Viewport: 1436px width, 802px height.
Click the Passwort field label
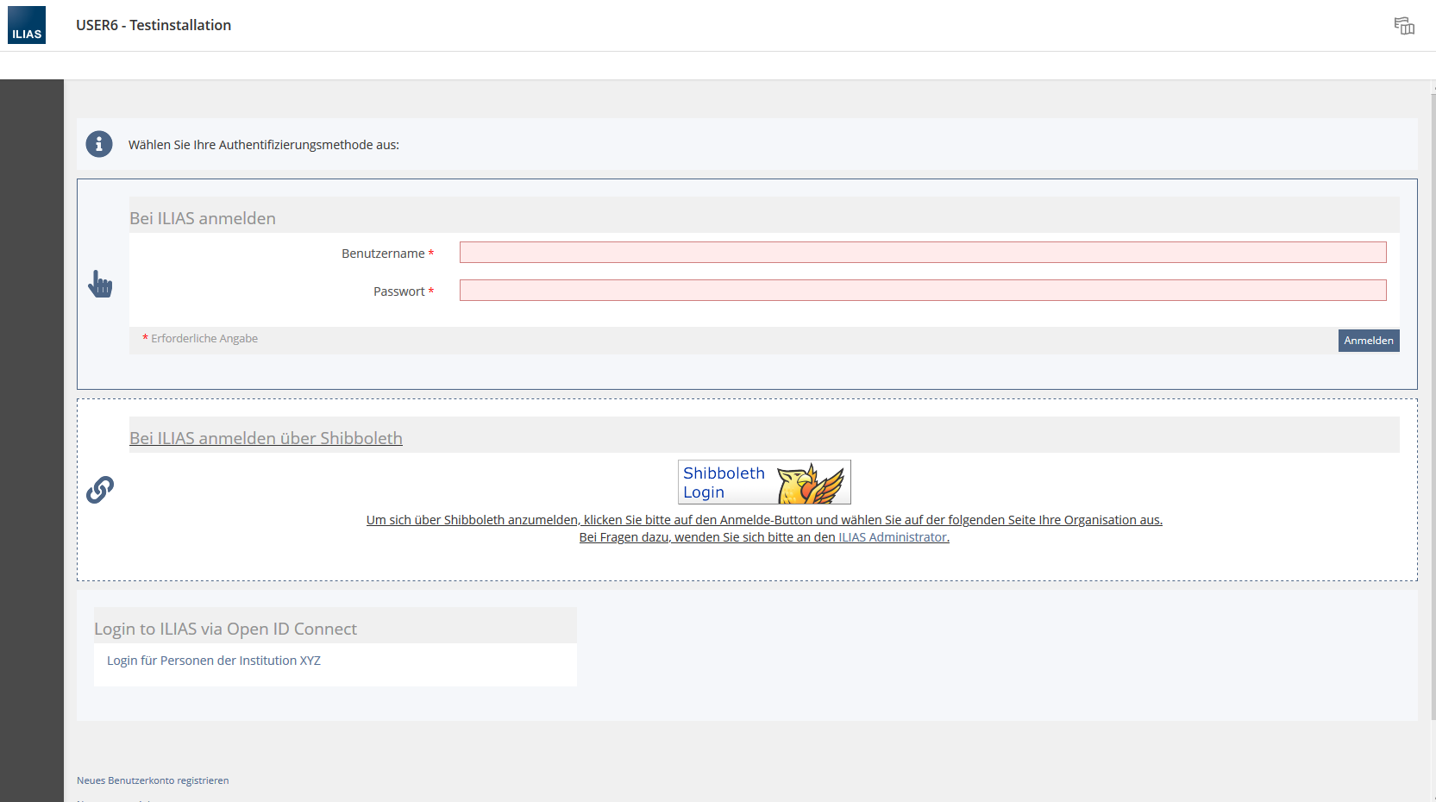pos(398,291)
